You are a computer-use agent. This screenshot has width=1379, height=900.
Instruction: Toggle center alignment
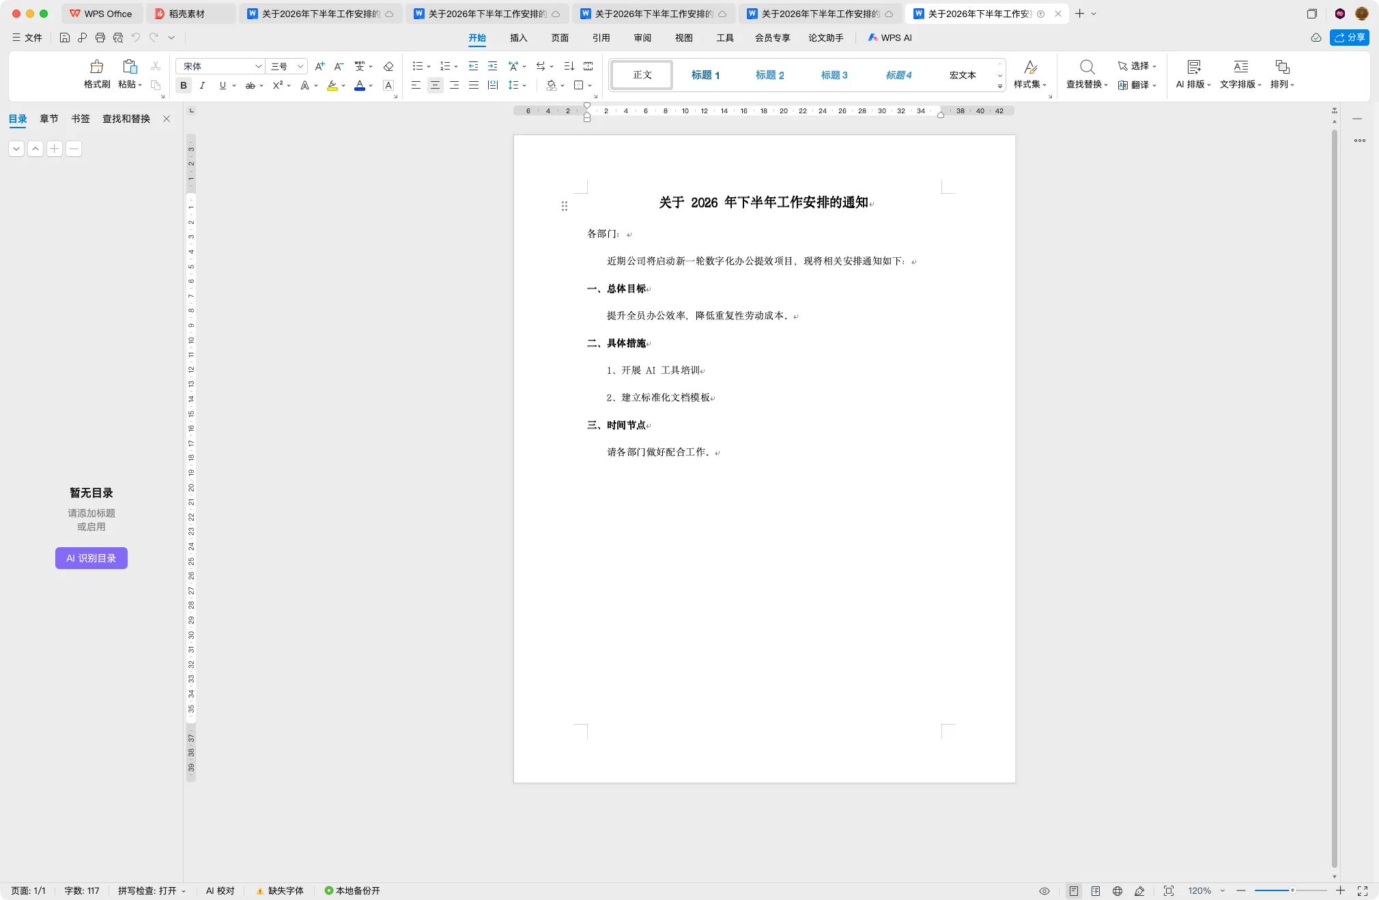click(435, 85)
